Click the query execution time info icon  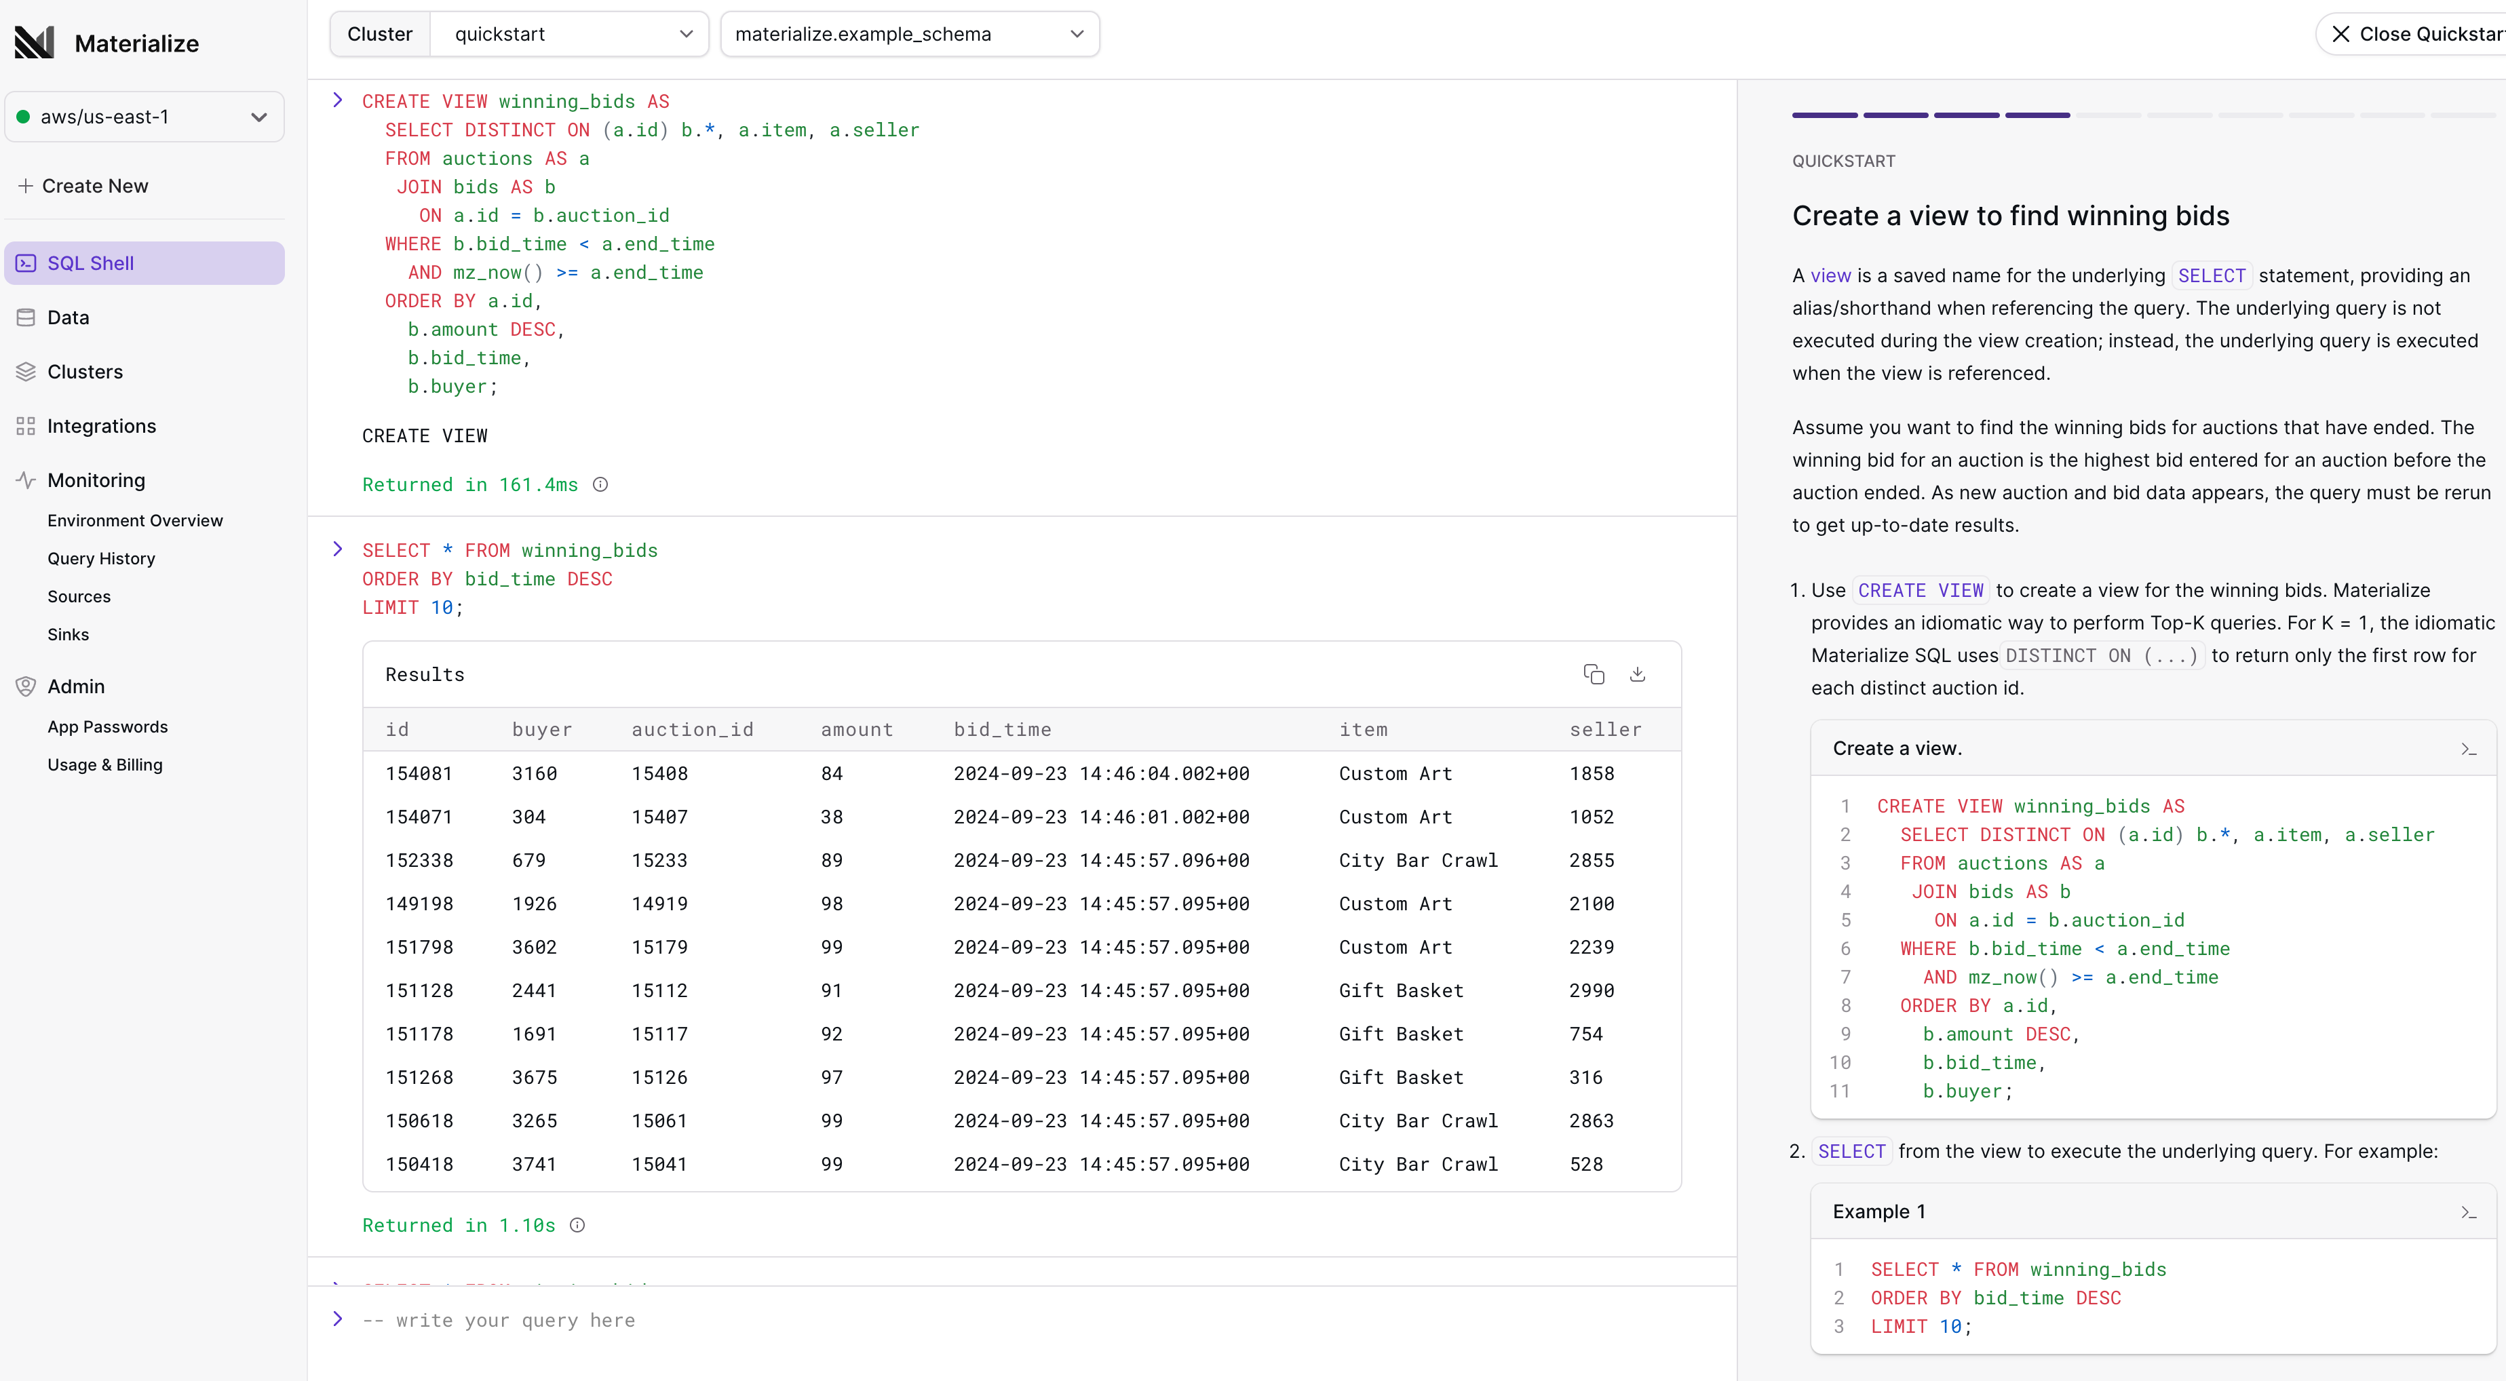[578, 1224]
